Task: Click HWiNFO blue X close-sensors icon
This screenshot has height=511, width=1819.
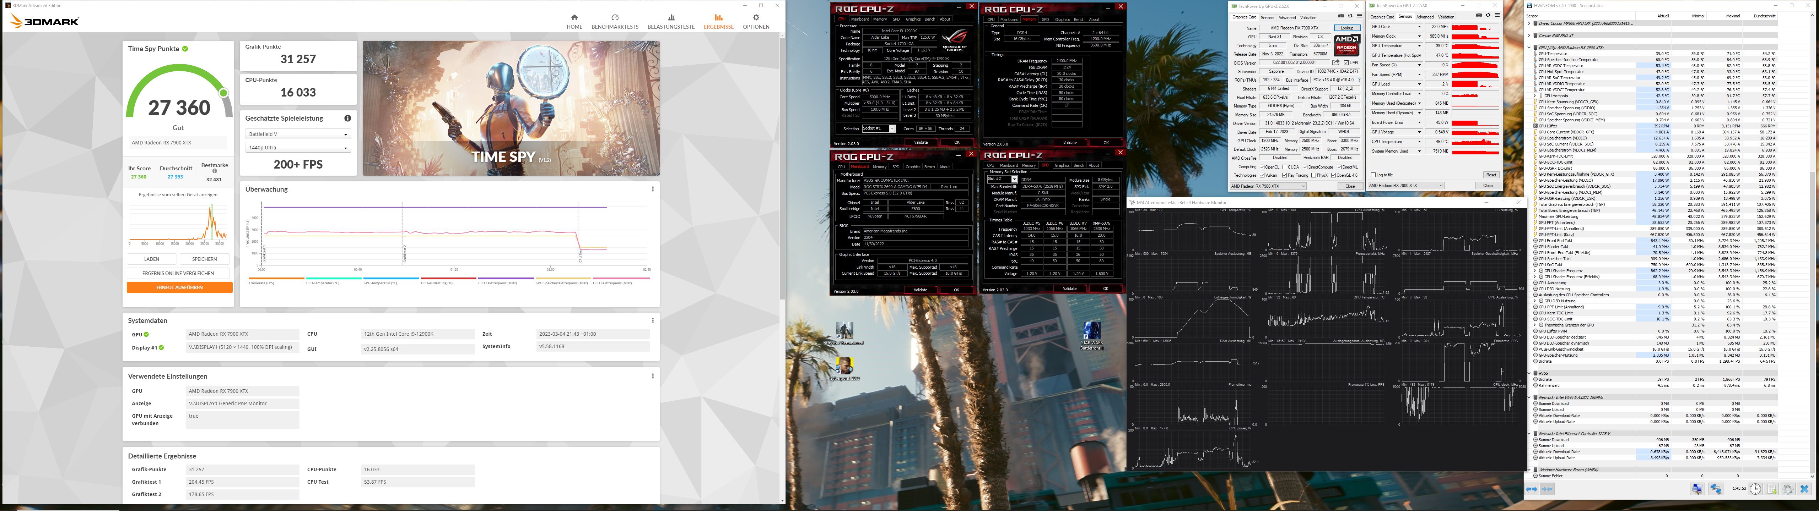Action: click(1804, 489)
